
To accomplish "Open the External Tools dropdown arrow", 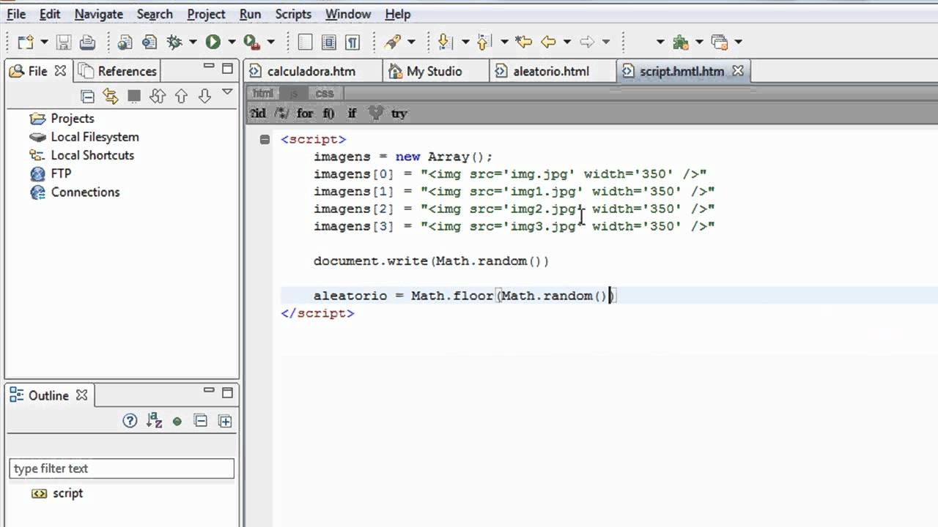I will pyautogui.click(x=270, y=42).
